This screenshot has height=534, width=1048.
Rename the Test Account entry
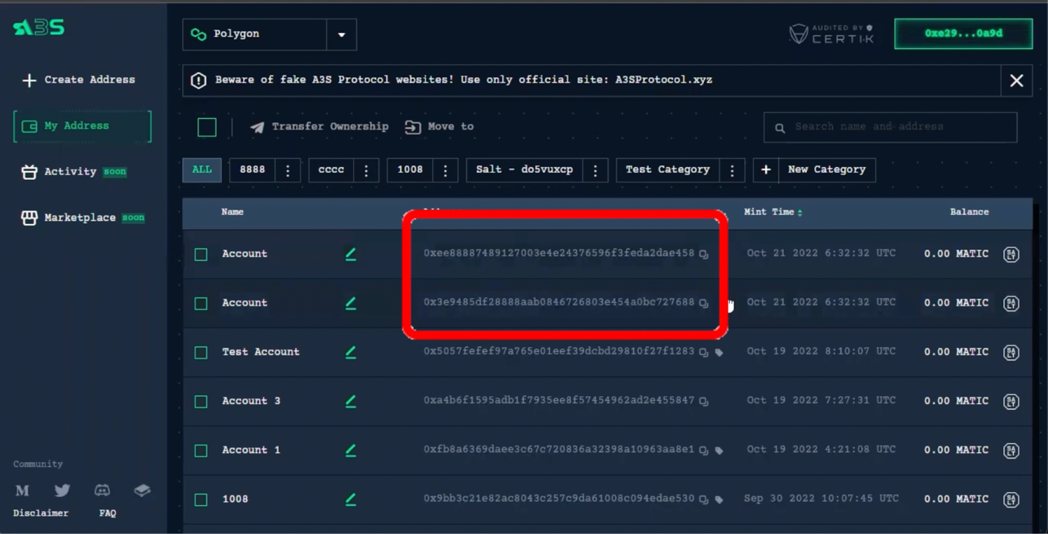[351, 352]
